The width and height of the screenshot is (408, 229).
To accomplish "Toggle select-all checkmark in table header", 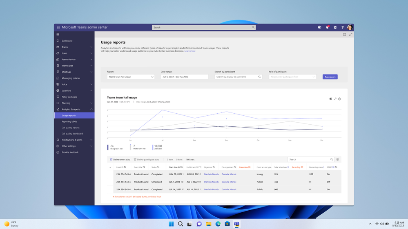I will [110, 167].
